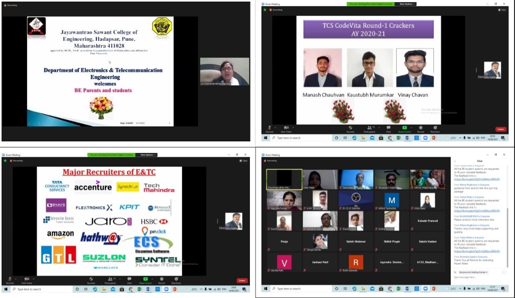Click Devendra Ingale video thumbnail in Major Recruiters window
The image size is (515, 298).
pyautogui.click(x=234, y=221)
